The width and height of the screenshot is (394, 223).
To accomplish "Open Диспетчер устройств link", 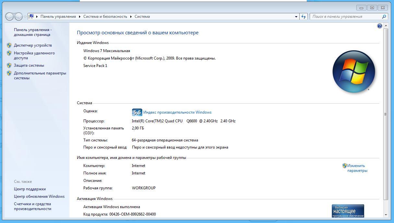I will pos(33,45).
